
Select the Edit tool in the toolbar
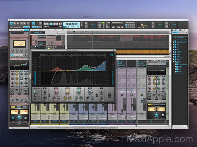point(21,23)
